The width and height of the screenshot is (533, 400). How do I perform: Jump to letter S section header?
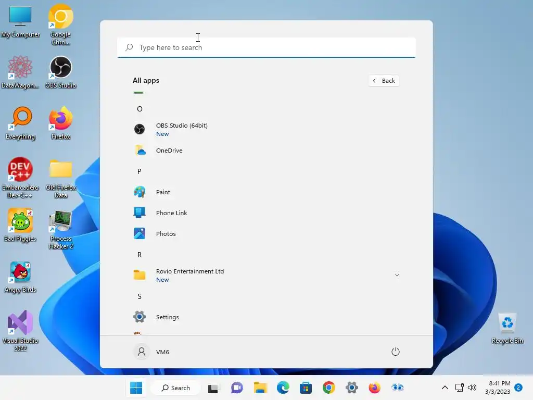pyautogui.click(x=139, y=296)
